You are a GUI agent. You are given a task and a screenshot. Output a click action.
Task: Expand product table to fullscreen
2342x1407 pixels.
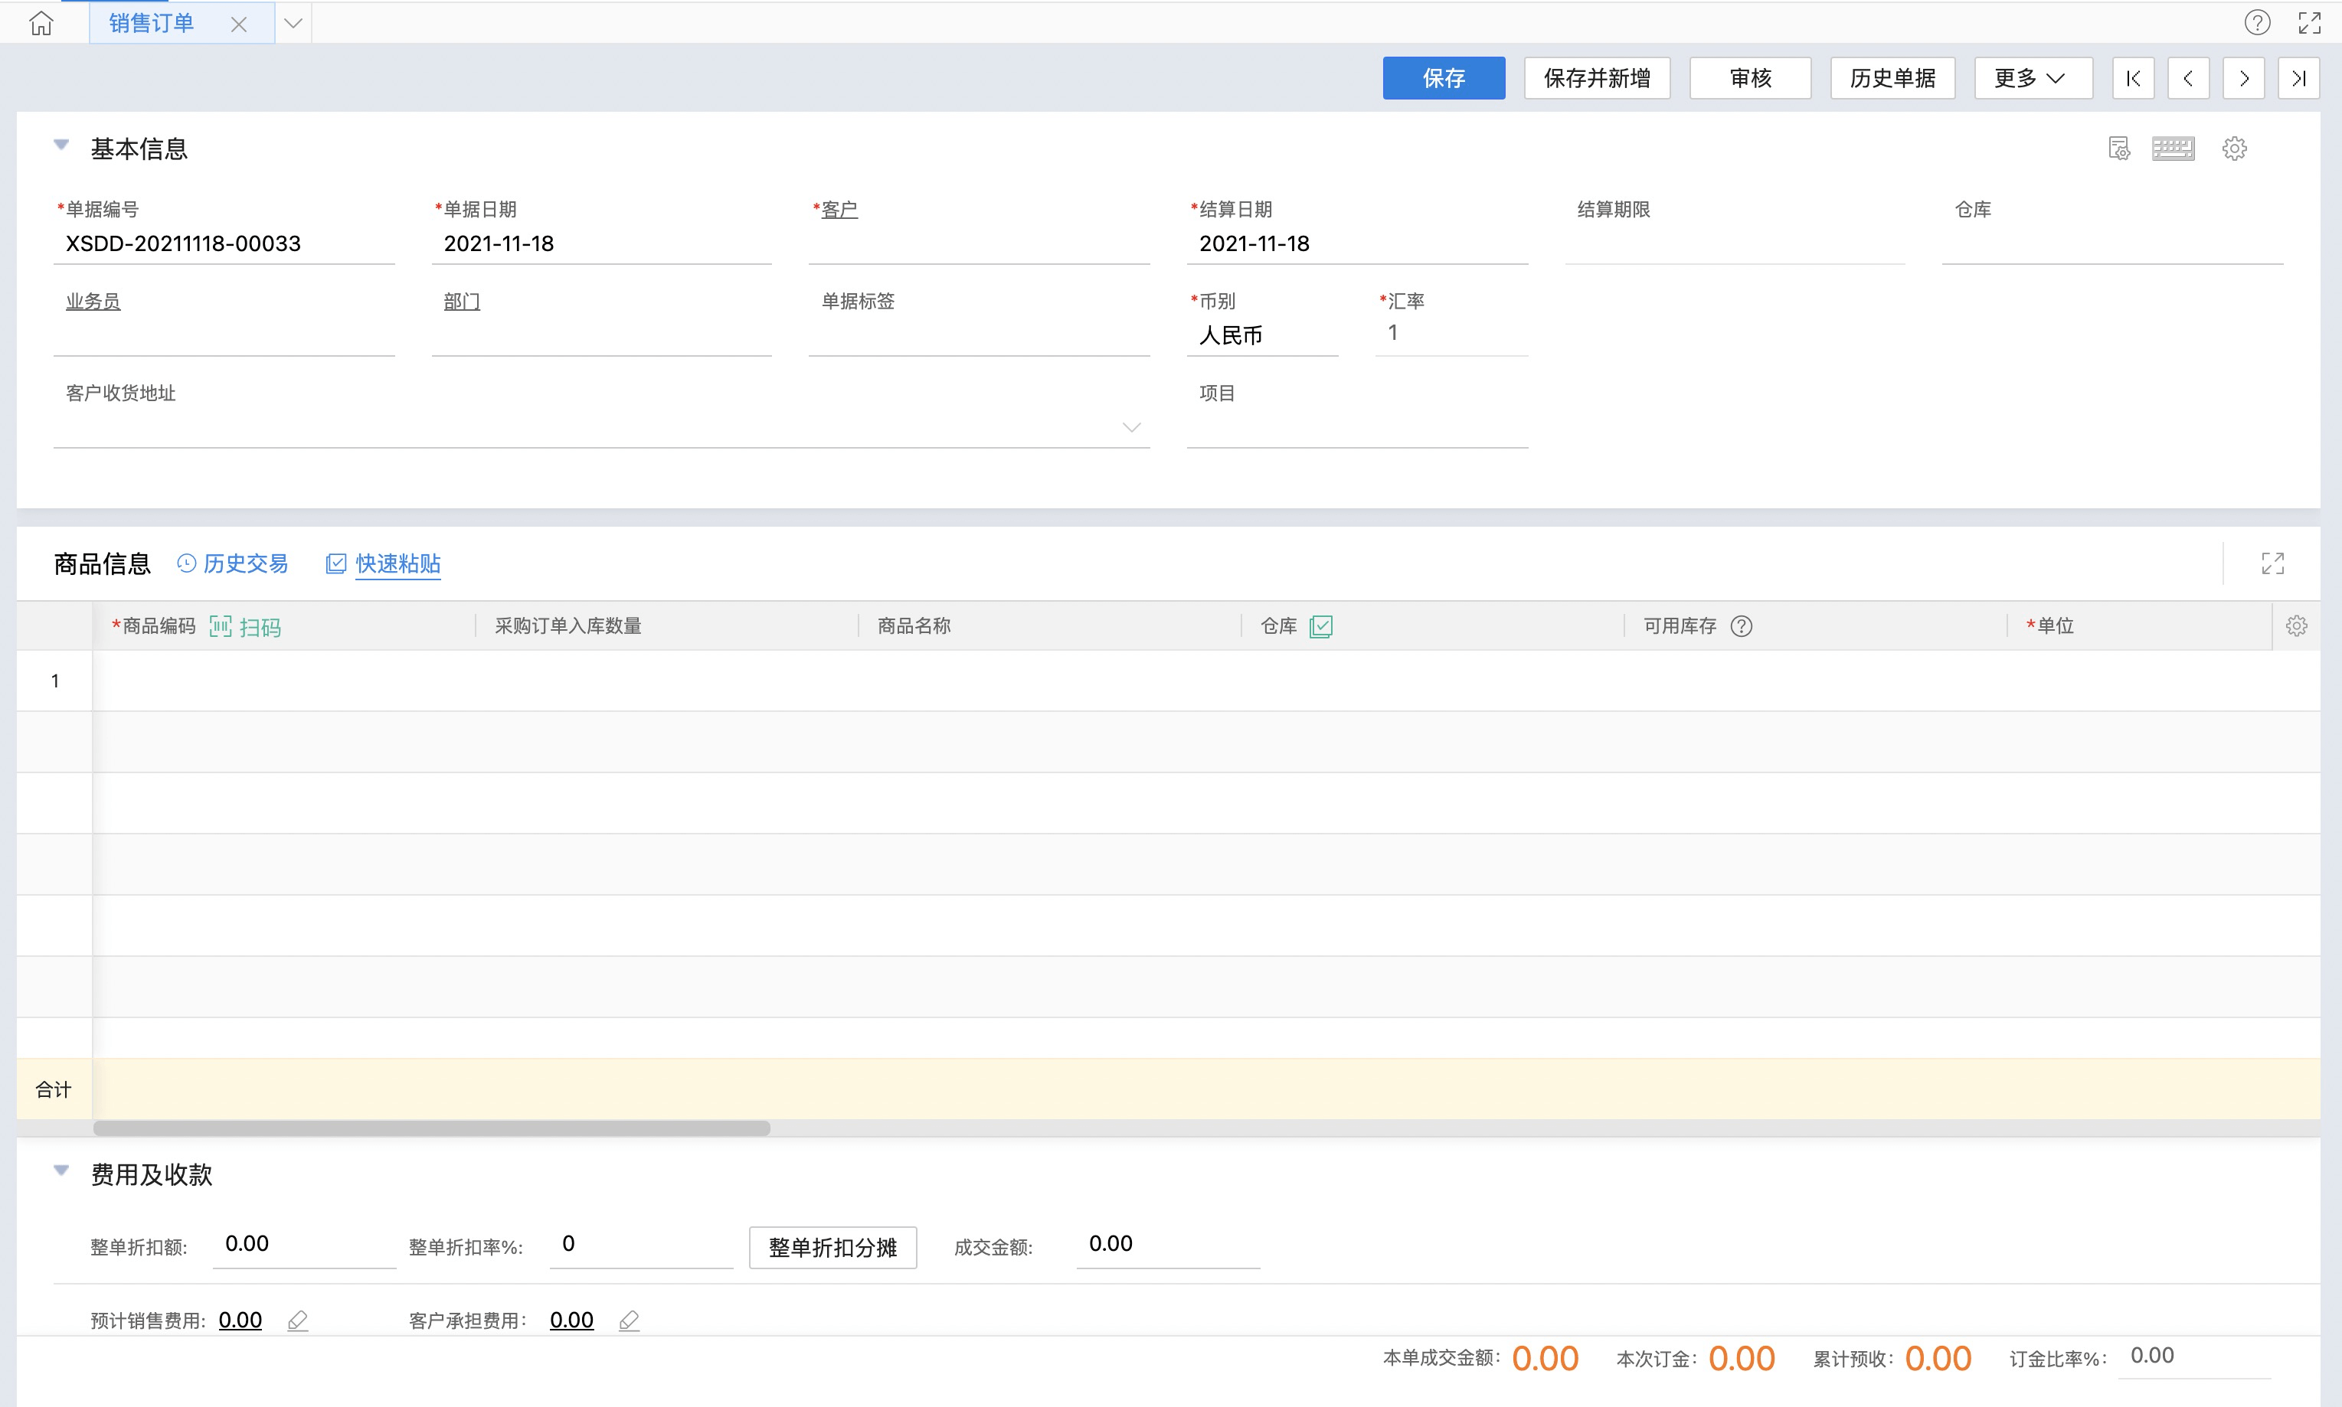tap(2272, 563)
